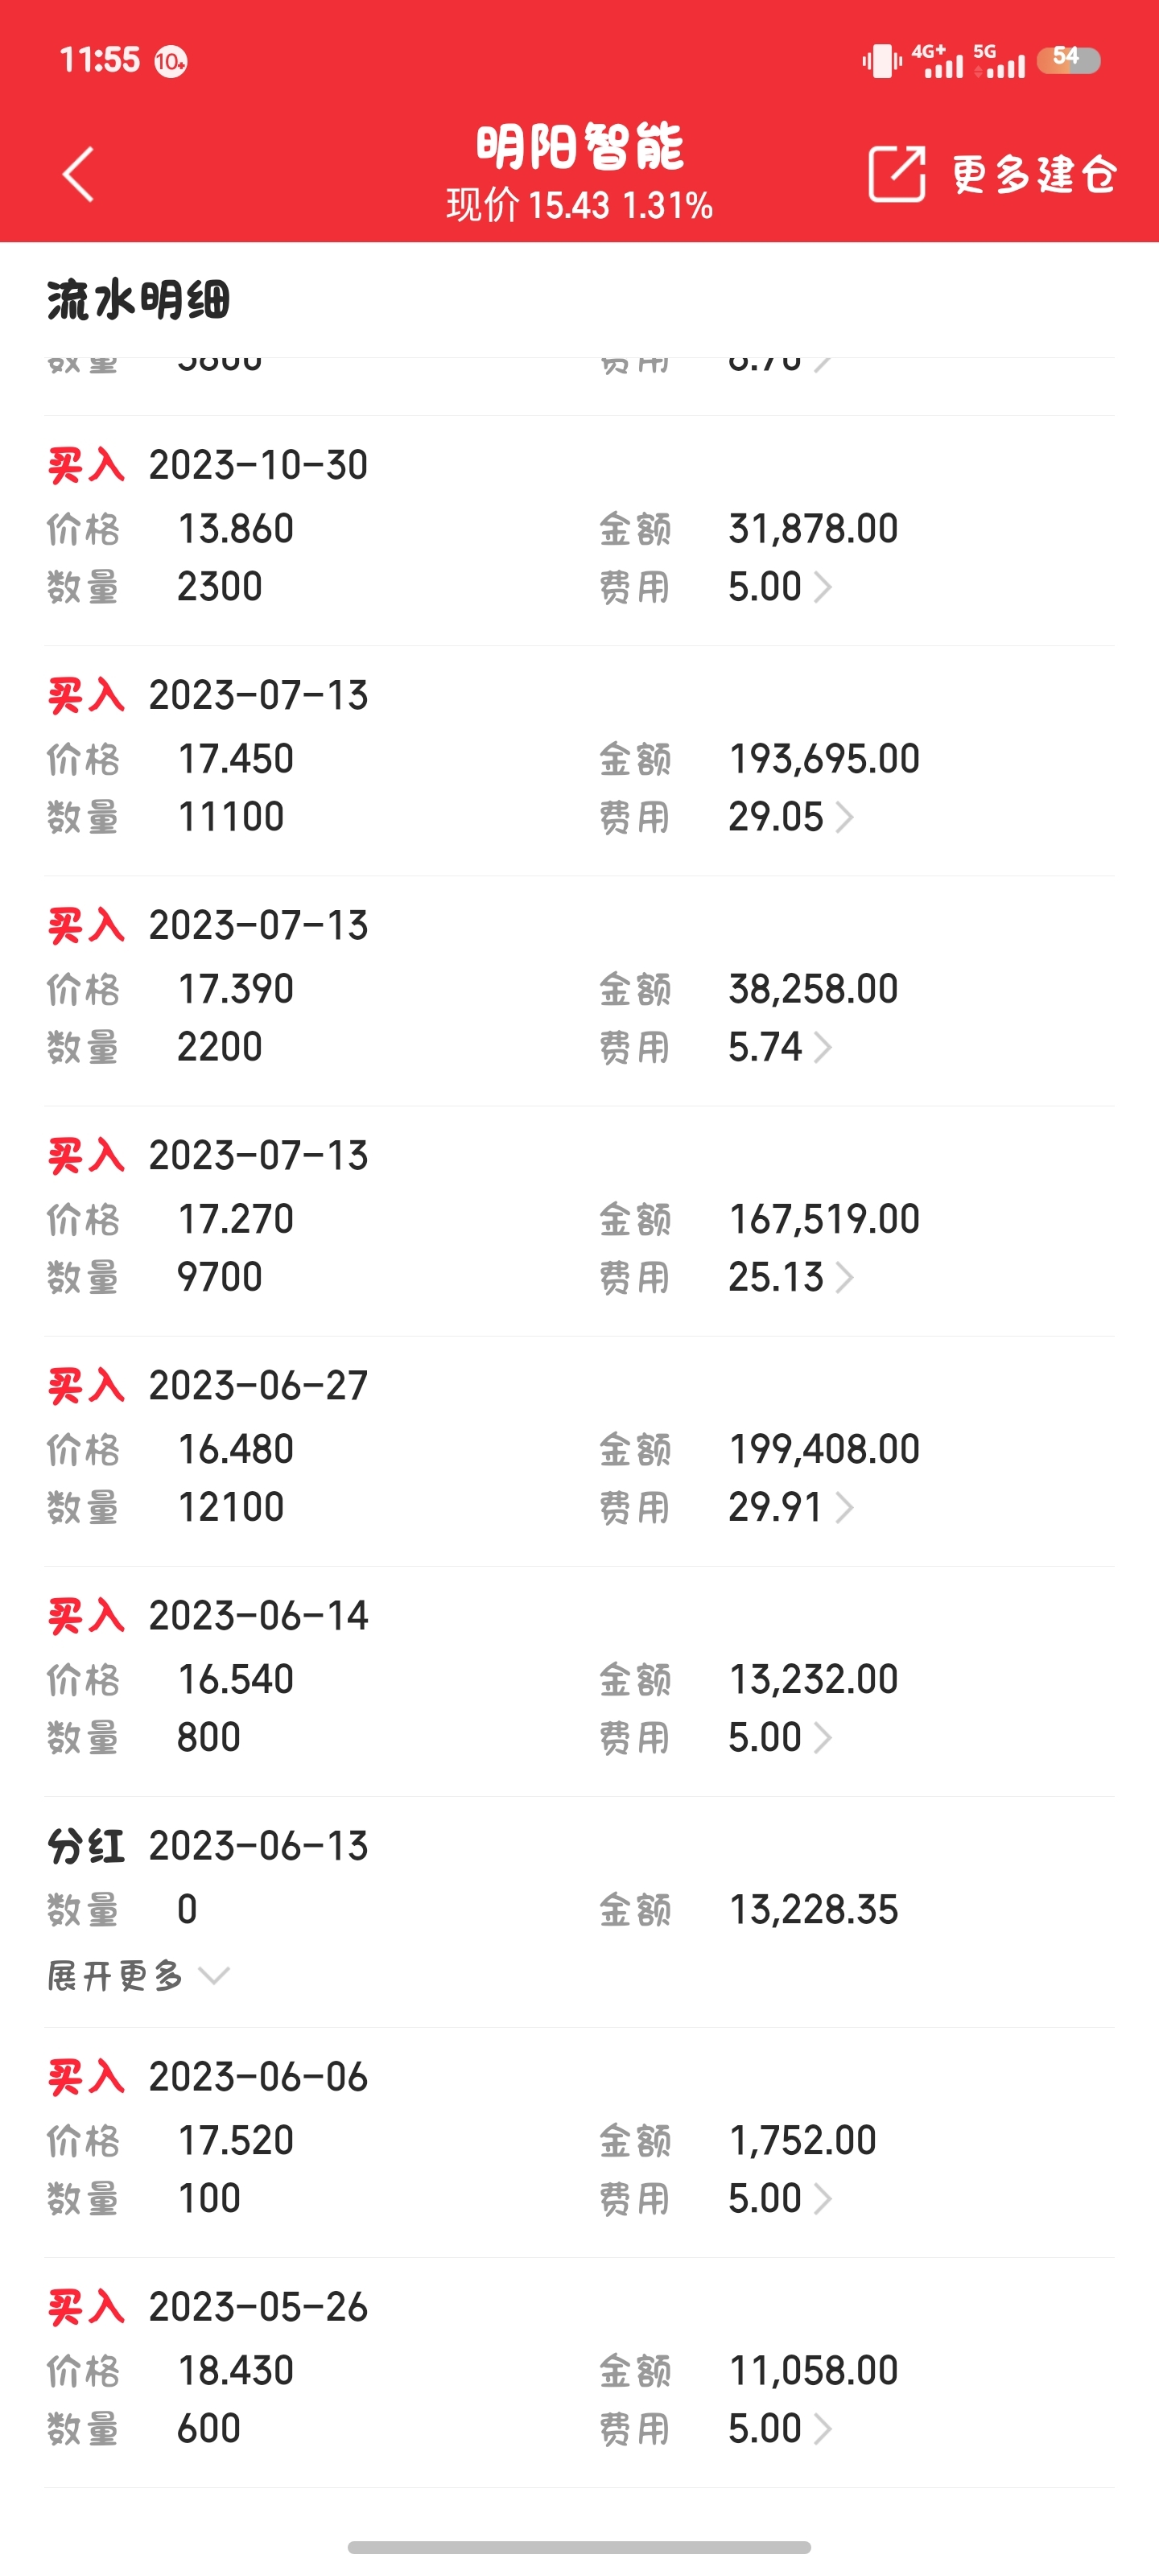Tap the back arrow icon

78,175
